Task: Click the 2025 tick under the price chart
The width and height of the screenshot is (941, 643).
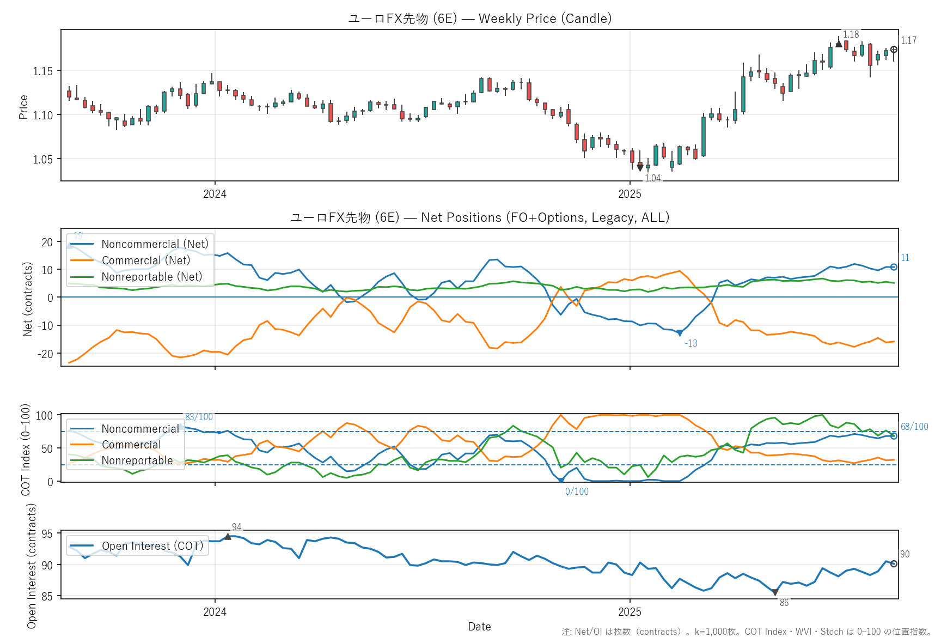Action: click(630, 194)
